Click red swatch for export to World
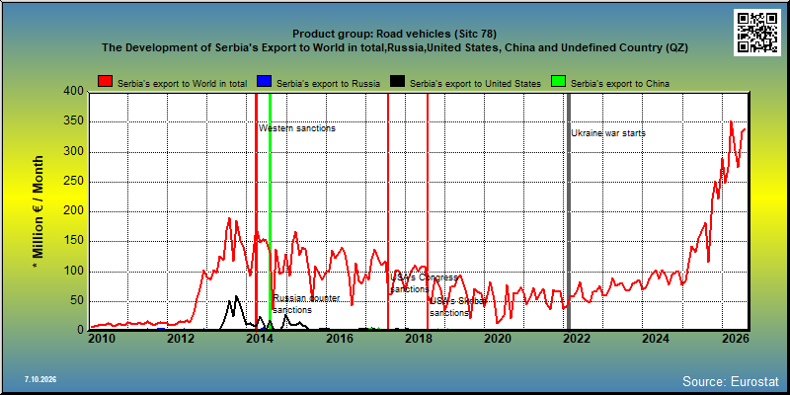The height and width of the screenshot is (395, 790). [x=106, y=82]
